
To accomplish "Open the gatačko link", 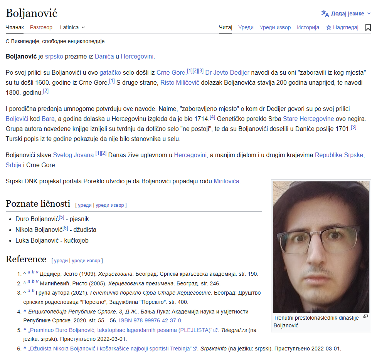I will [110, 72].
